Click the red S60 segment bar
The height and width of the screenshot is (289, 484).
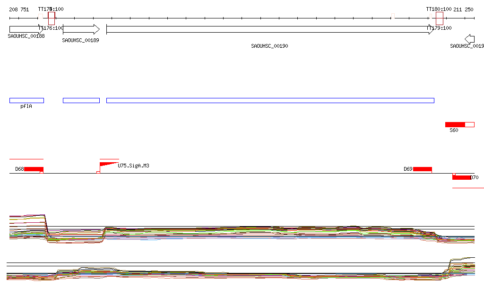[x=459, y=124]
